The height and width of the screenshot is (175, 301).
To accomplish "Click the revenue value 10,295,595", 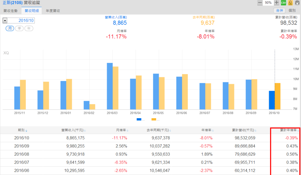I will (74, 170).
